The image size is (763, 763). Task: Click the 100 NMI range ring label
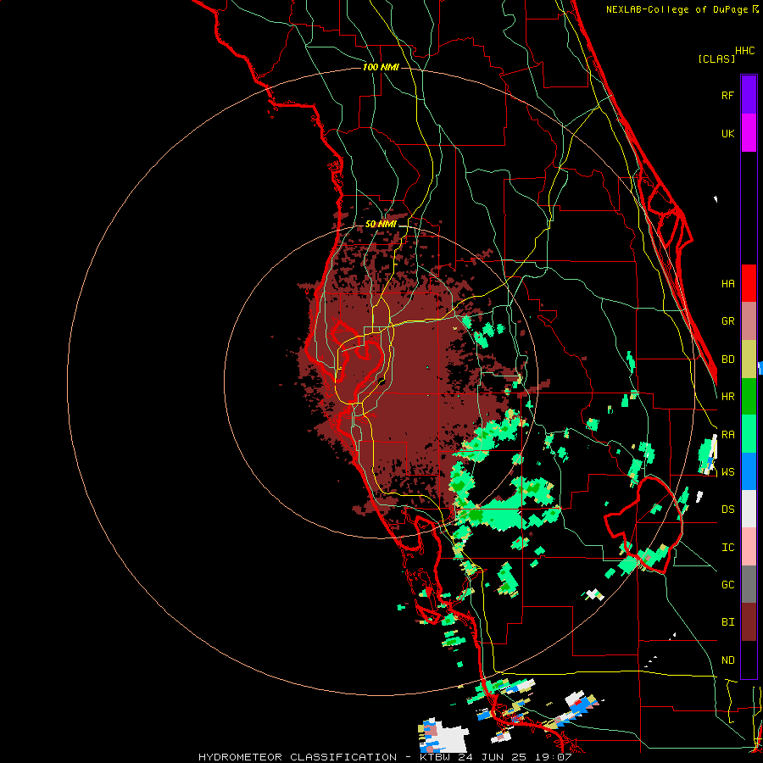pyautogui.click(x=381, y=67)
